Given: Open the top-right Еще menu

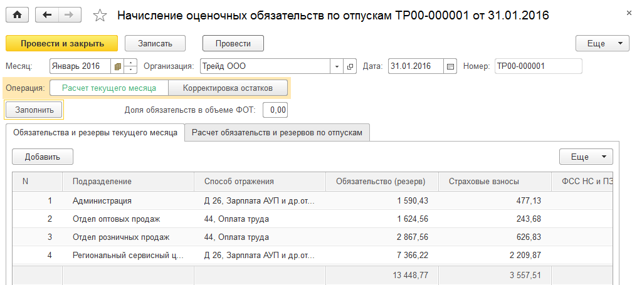Looking at the screenshot, I should pos(602,43).
